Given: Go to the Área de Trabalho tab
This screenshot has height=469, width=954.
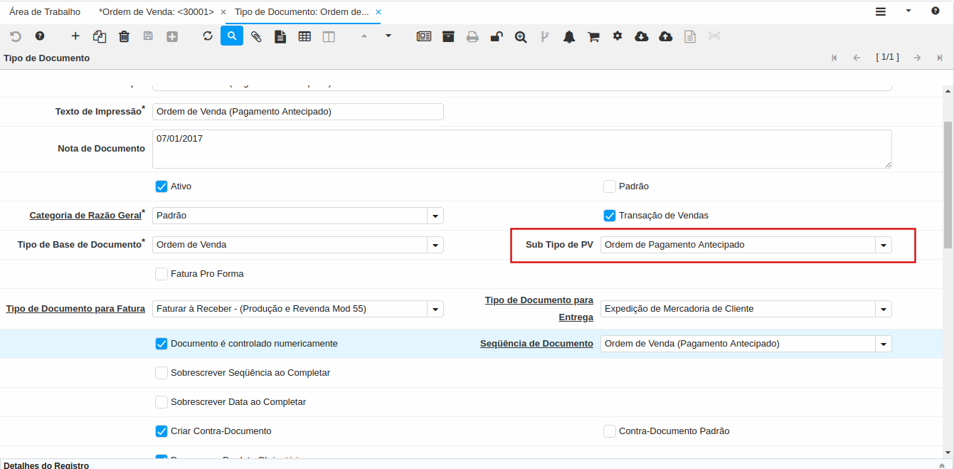Looking at the screenshot, I should (45, 12).
